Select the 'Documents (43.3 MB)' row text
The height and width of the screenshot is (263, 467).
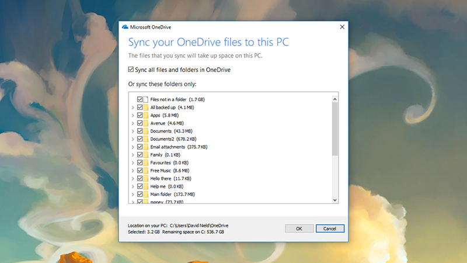click(171, 131)
